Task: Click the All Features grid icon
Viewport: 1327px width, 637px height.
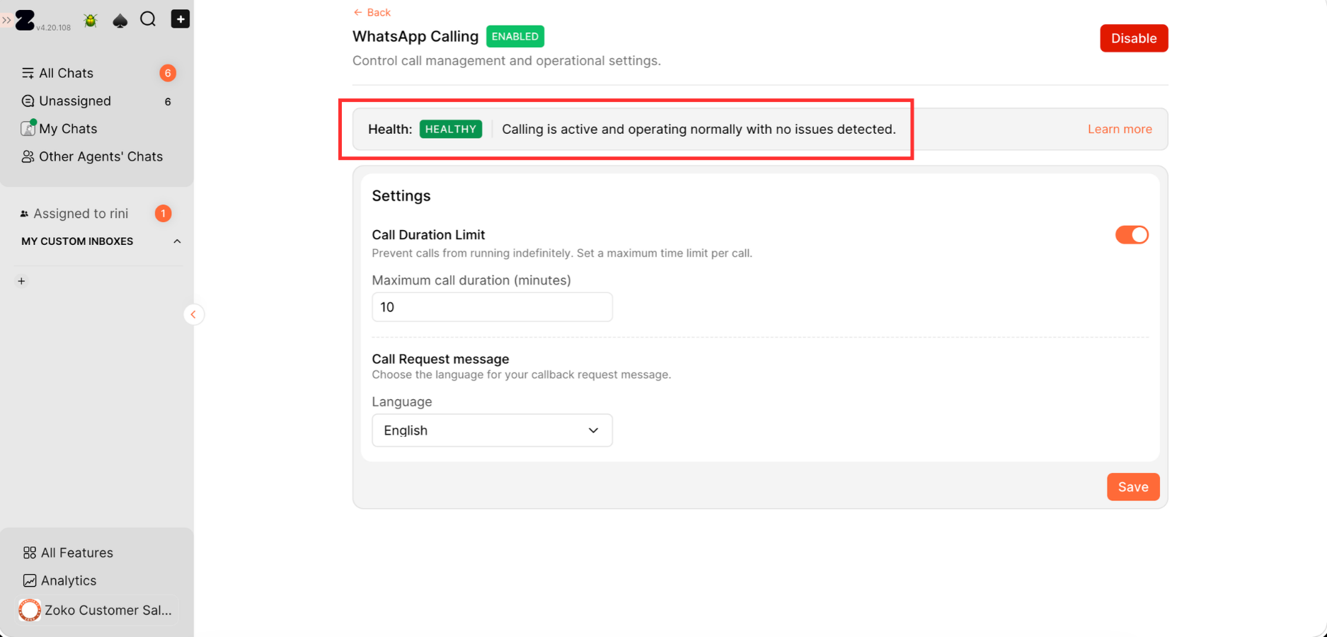Action: [x=30, y=553]
